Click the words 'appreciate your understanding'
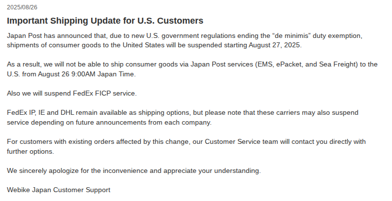Viewport: 392px width, 201px height. 211,171
